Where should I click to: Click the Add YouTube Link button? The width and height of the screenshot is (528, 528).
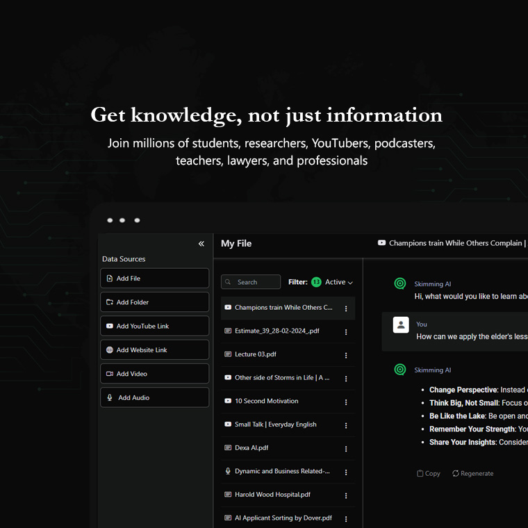tap(154, 326)
